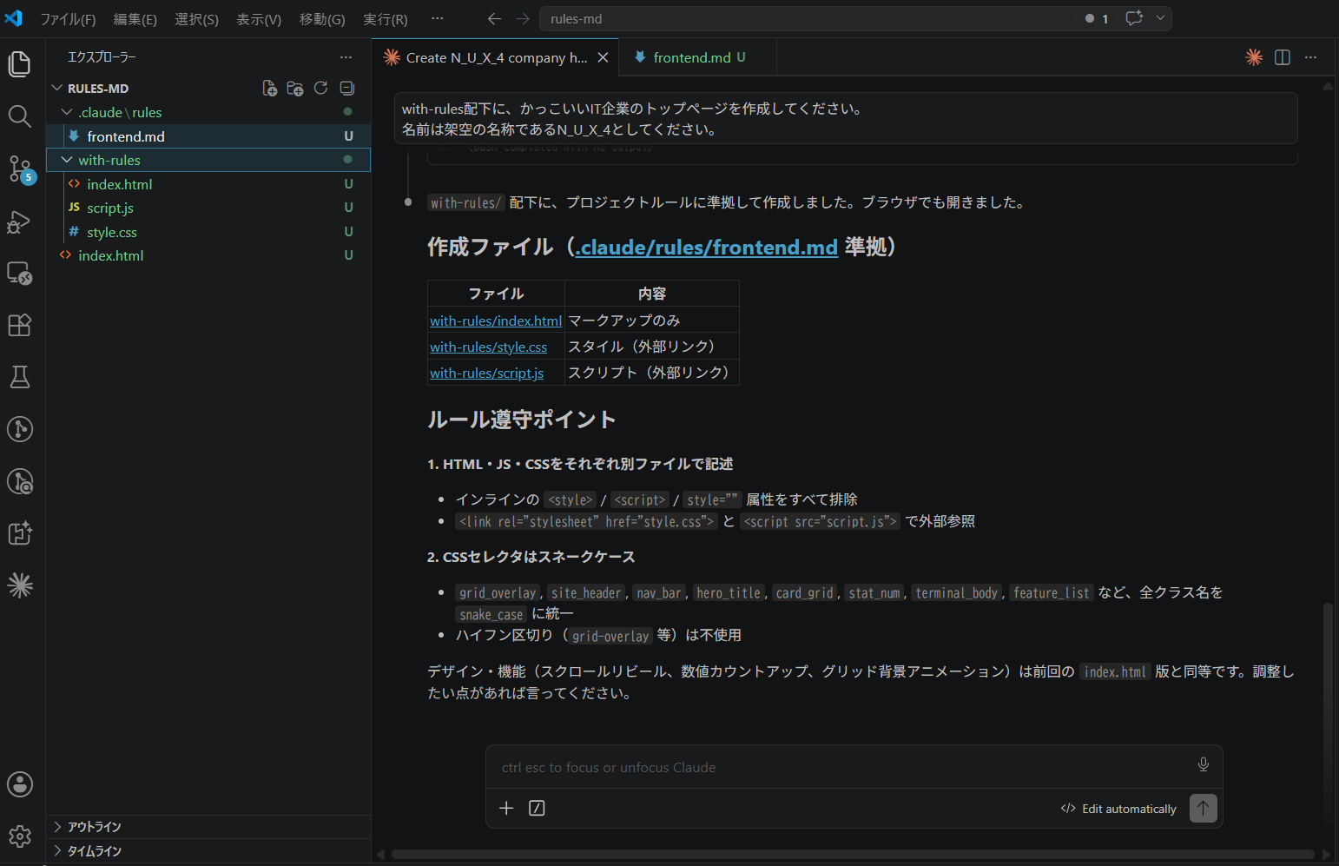Open the with-rules/style.css link
The image size is (1339, 866).
pos(488,347)
